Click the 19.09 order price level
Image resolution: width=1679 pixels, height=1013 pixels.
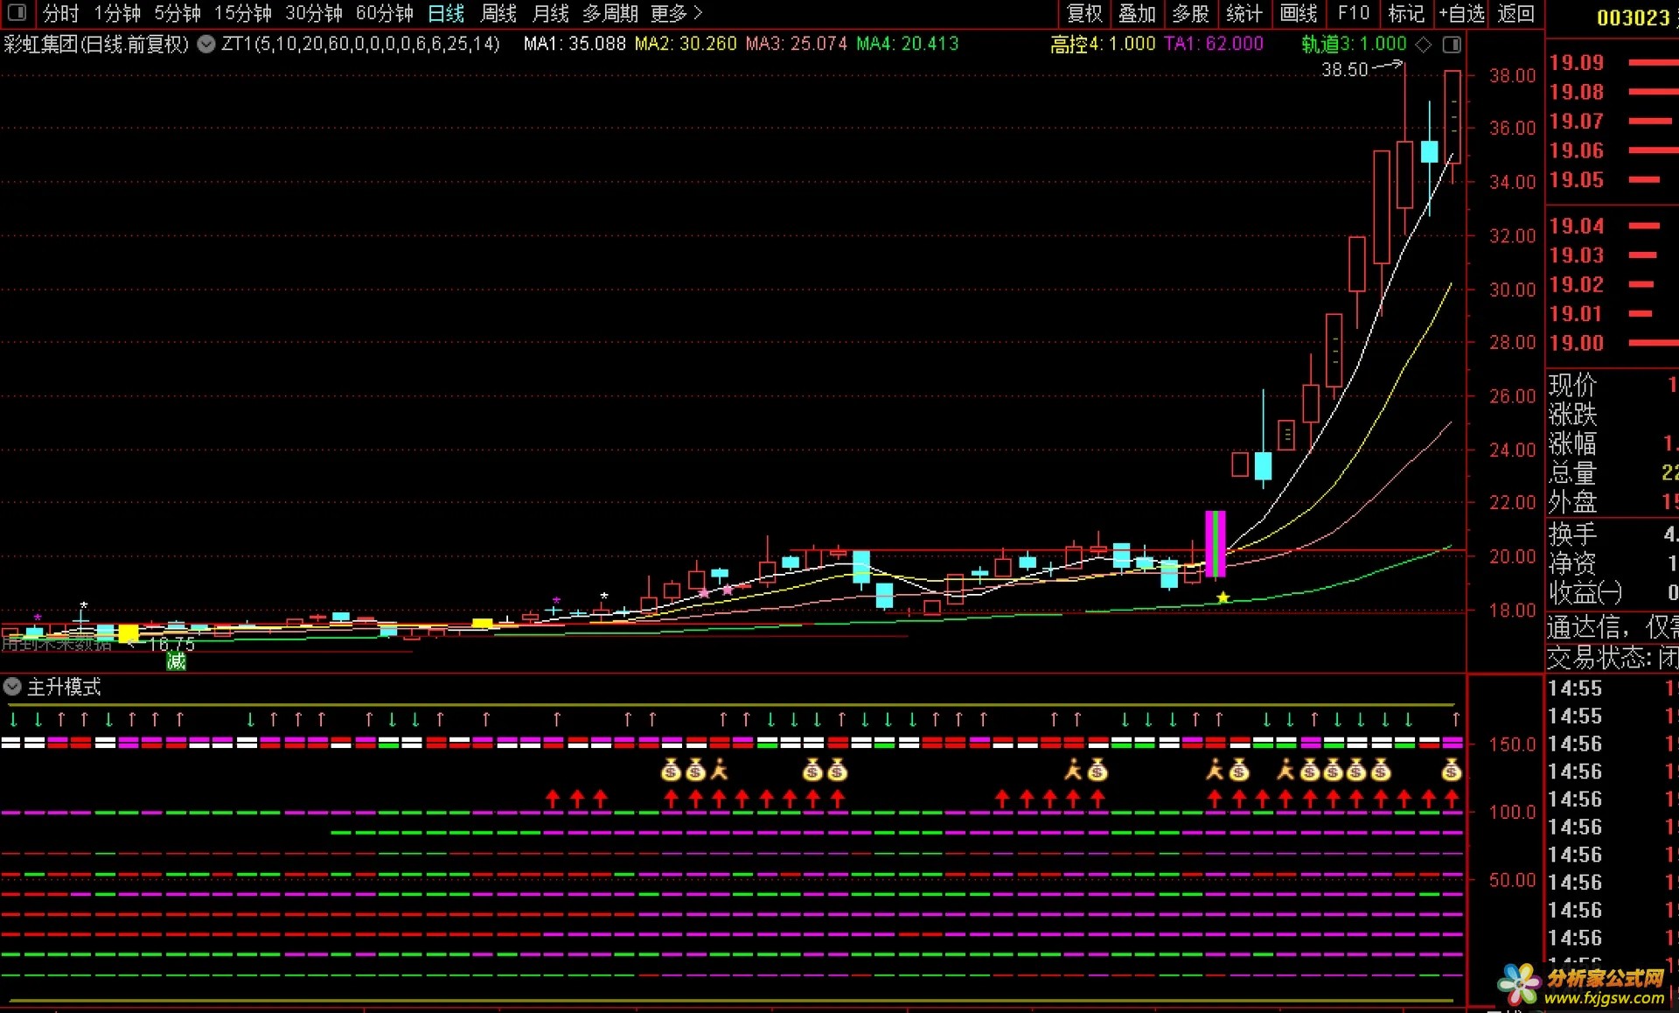tap(1577, 62)
